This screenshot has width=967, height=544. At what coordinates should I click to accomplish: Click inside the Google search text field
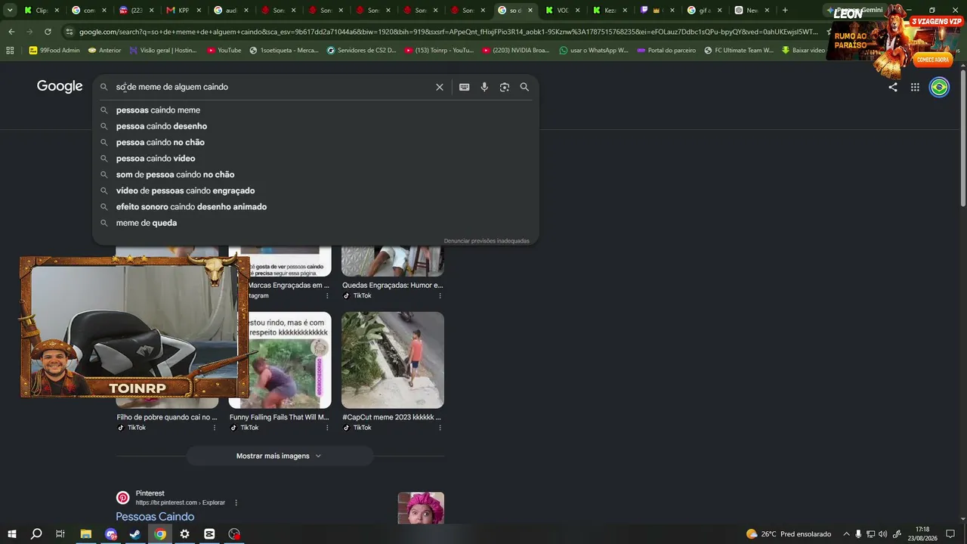[x=272, y=87]
